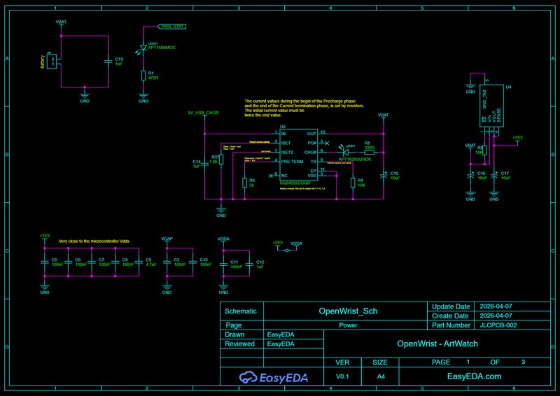Select capacitor C6 100nF symbol
The height and width of the screenshot is (396, 560).
point(68,262)
